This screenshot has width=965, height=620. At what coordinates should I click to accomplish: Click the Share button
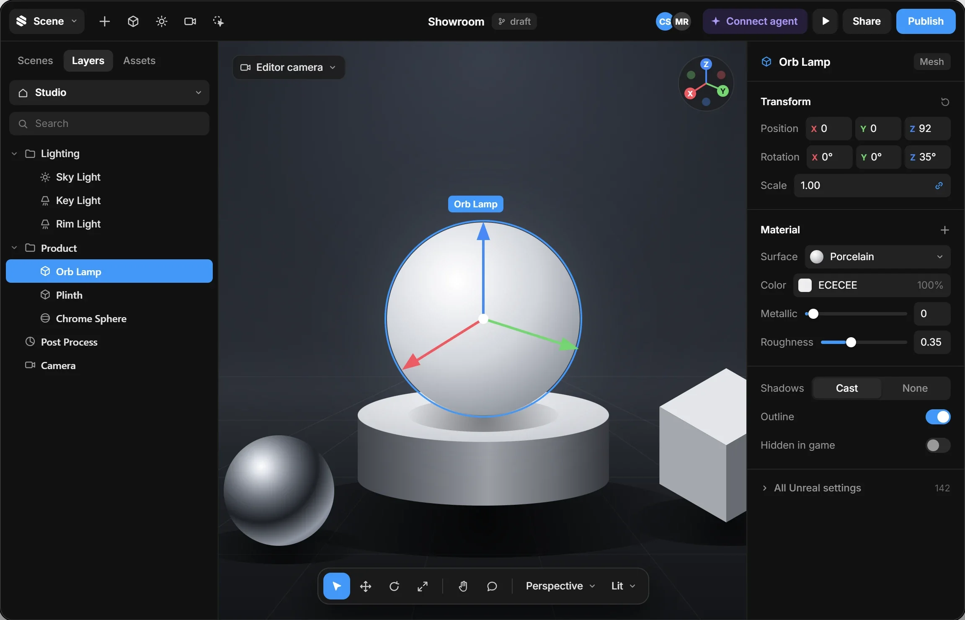[x=866, y=21]
